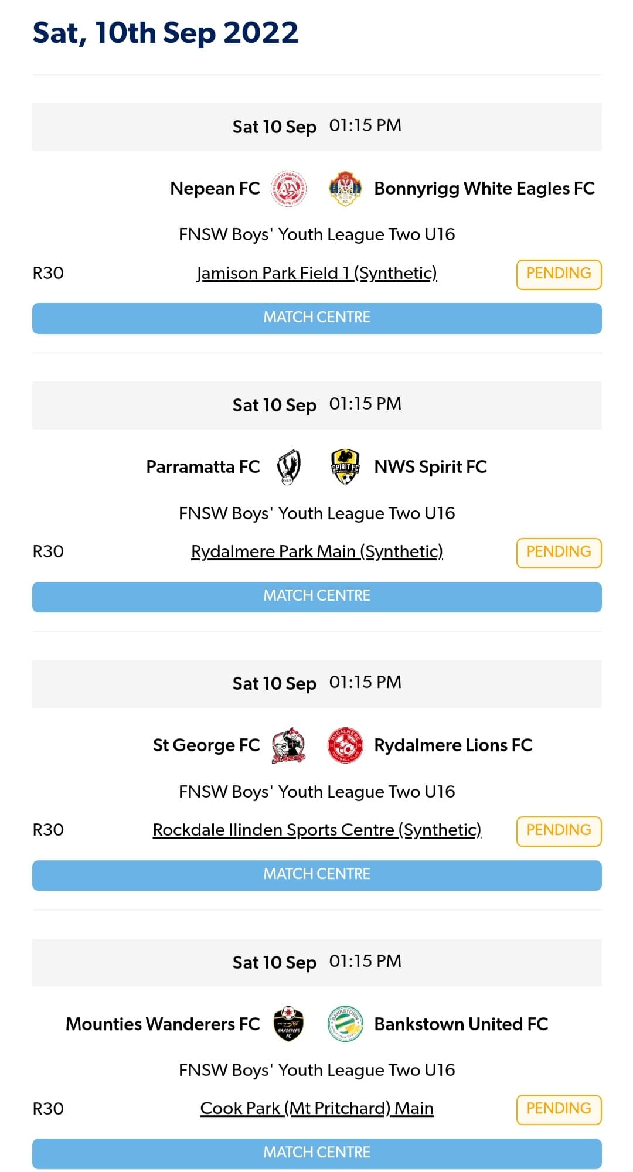This screenshot has height=1172, width=633.
Task: Open the Jamison Park Field 1 venue link
Action: (317, 273)
